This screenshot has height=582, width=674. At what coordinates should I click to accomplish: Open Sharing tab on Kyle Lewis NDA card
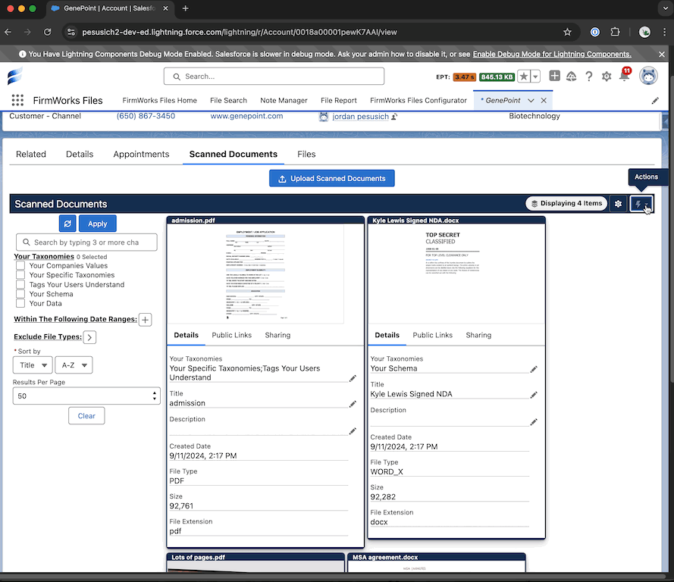[478, 335]
